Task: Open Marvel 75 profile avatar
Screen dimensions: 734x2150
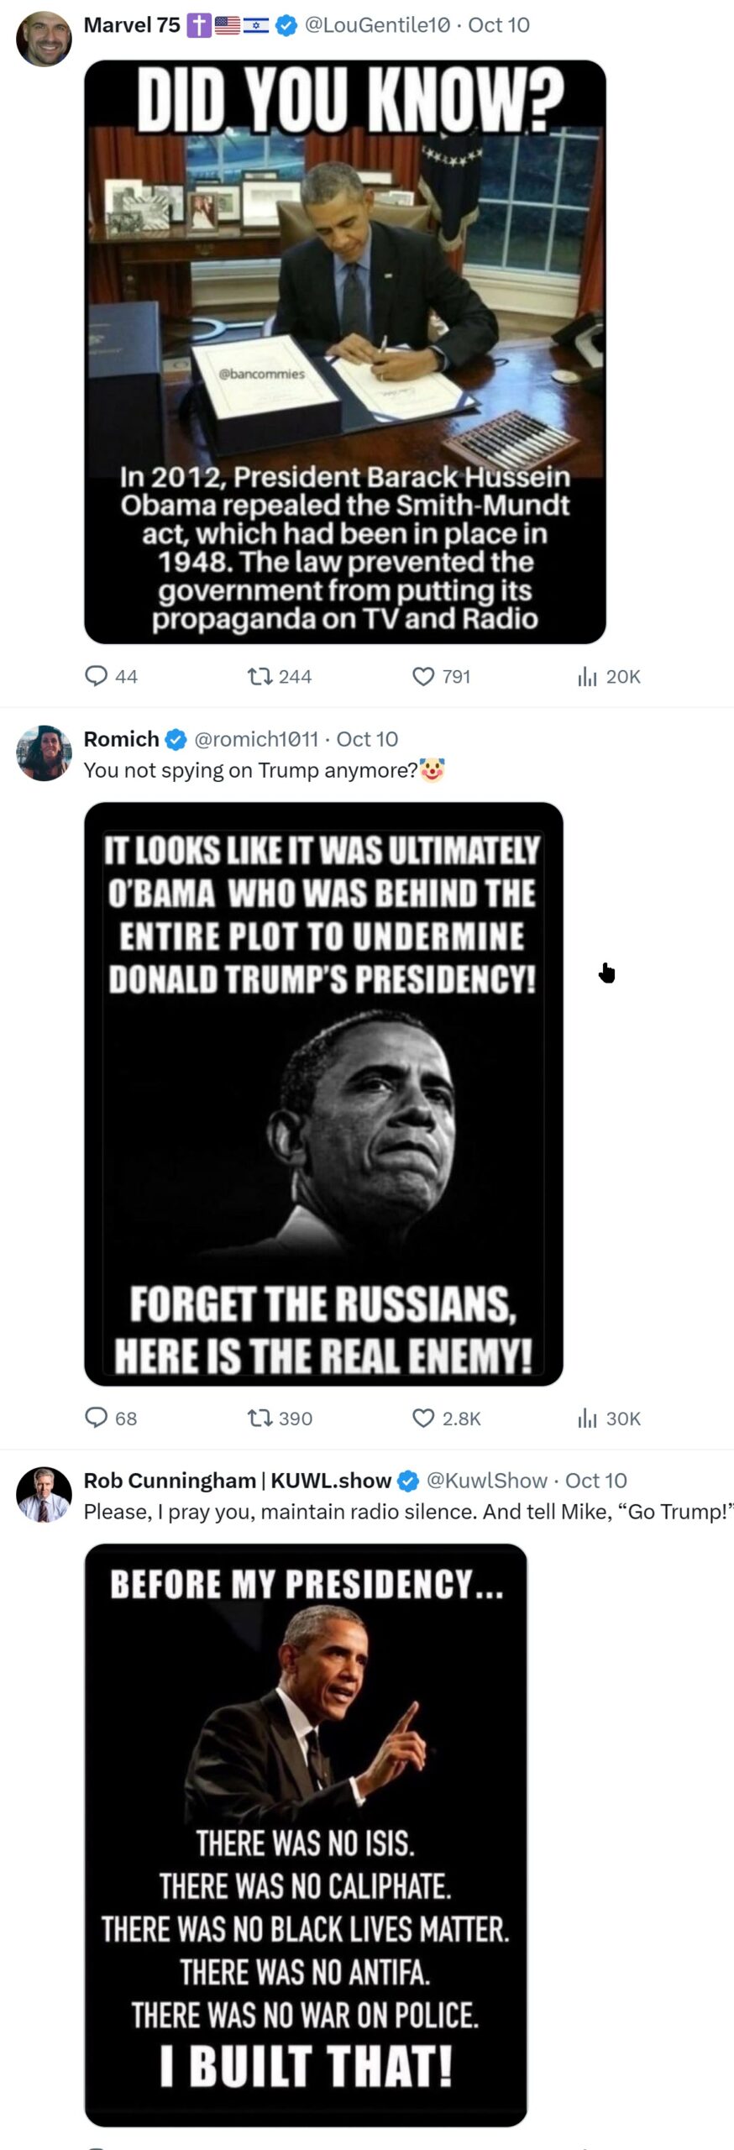Action: click(x=44, y=39)
